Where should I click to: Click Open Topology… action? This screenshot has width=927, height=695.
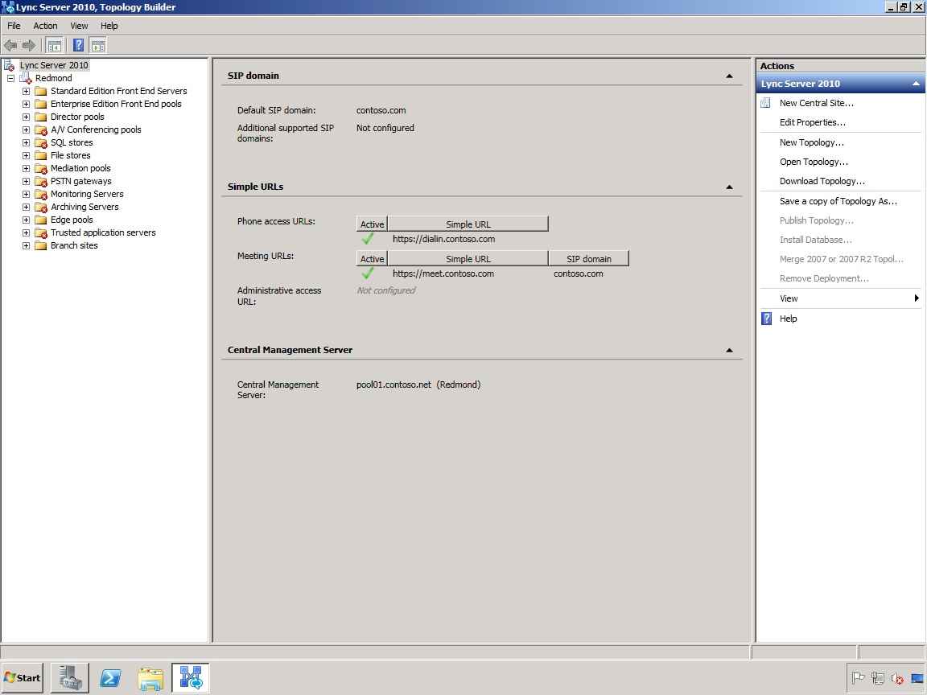pyautogui.click(x=814, y=162)
